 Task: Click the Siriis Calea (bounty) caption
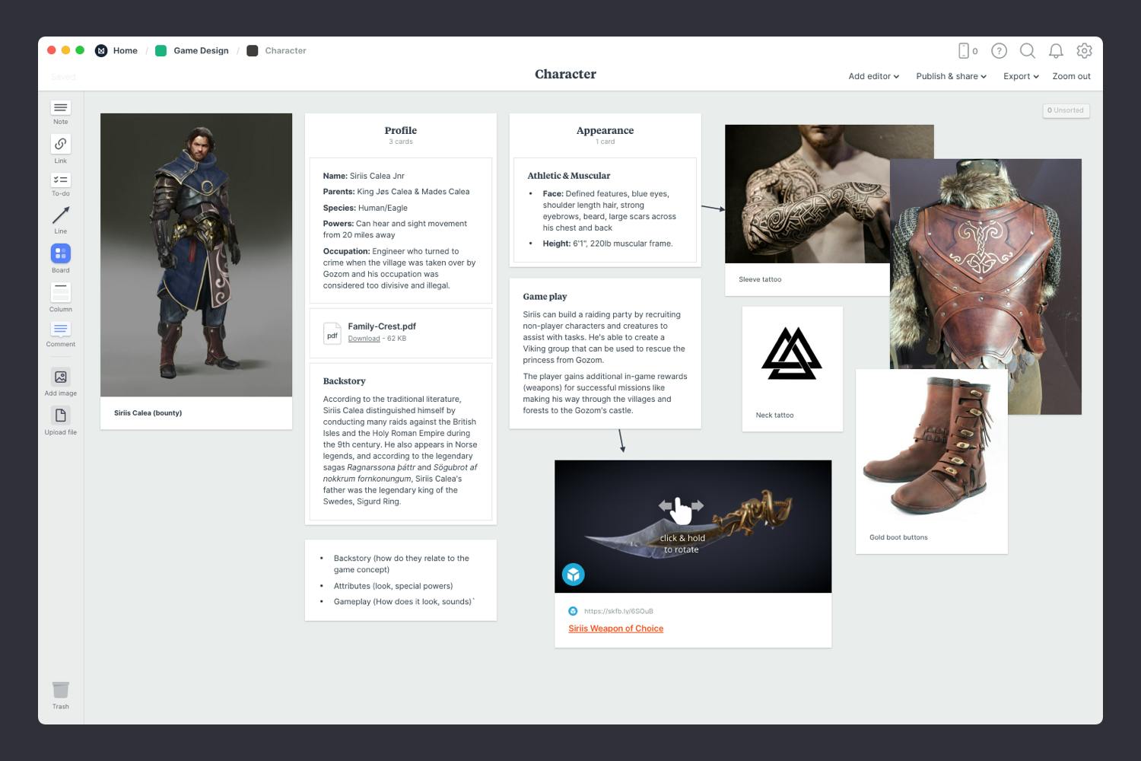(148, 413)
